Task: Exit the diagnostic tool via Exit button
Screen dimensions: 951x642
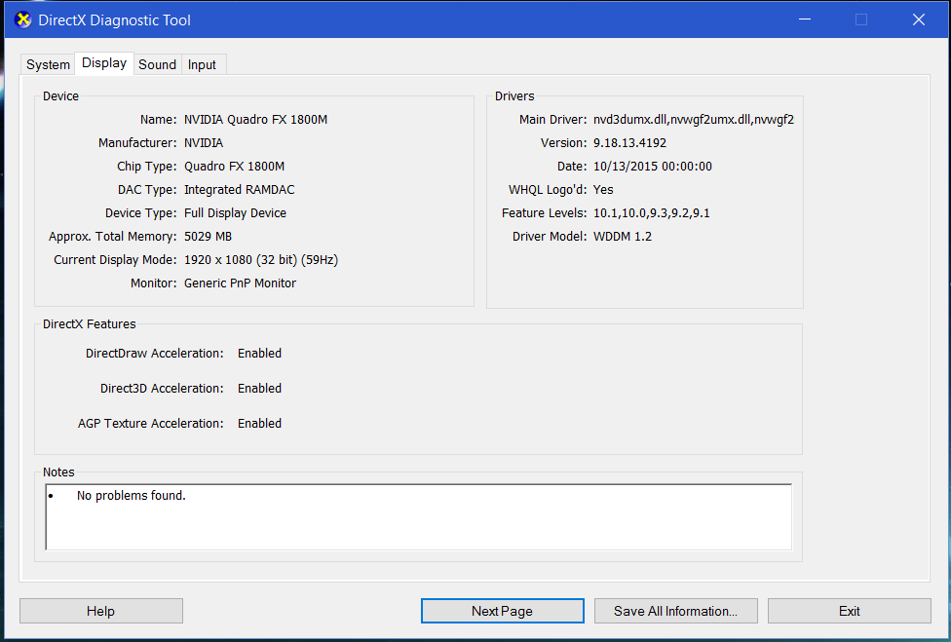Action: [849, 611]
